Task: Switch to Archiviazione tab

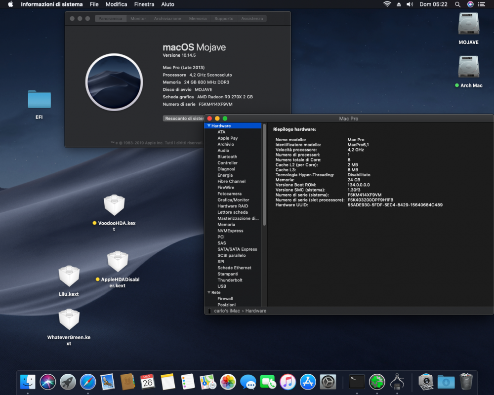Action: pyautogui.click(x=167, y=19)
